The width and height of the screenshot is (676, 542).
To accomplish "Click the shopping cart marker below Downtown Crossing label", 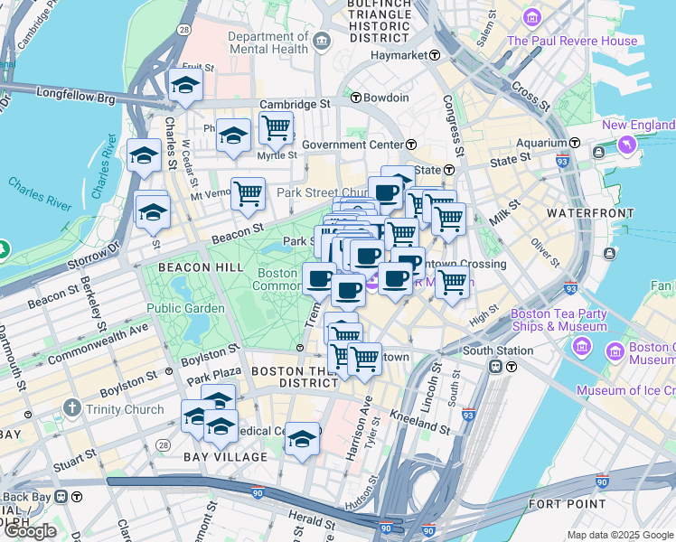I will tap(452, 284).
